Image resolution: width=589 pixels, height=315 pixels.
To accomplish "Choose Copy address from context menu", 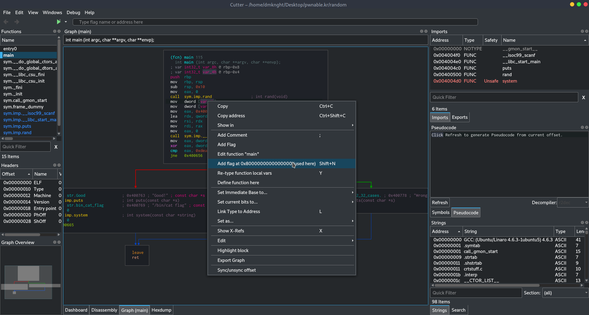I will [282, 116].
